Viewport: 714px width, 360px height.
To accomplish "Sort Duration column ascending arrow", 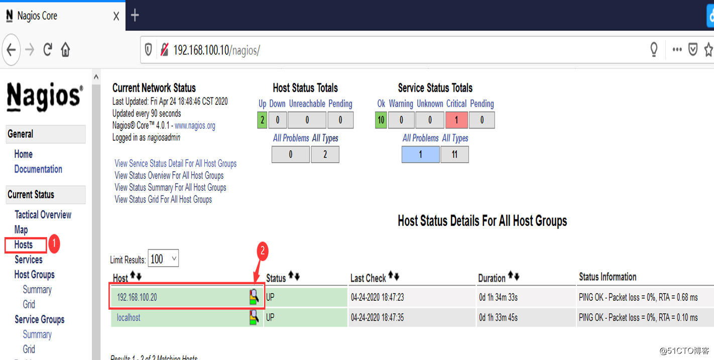I will [x=511, y=276].
